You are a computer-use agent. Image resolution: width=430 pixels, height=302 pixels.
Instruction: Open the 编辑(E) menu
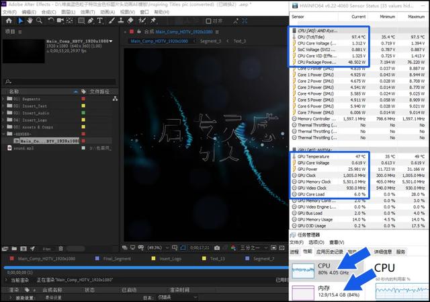[29, 12]
